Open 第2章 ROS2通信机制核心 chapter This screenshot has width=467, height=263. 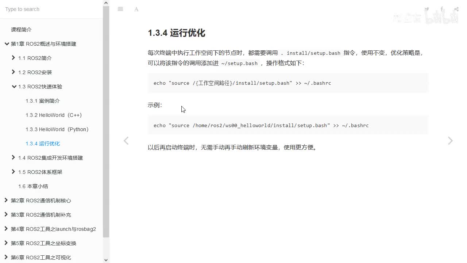pyautogui.click(x=41, y=201)
